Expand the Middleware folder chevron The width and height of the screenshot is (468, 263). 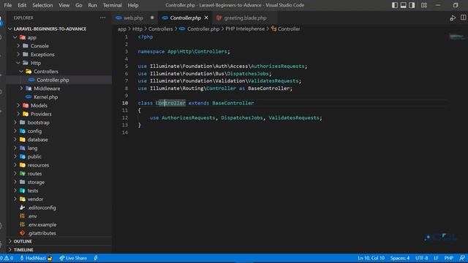tap(21, 88)
